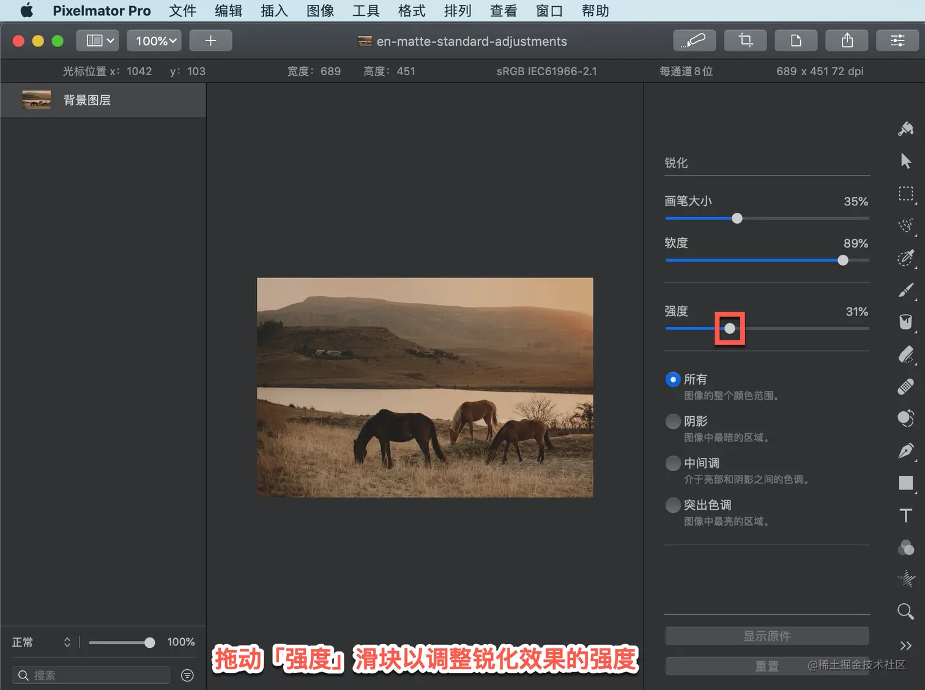Click the 31% strength value
The width and height of the screenshot is (925, 690).
pyautogui.click(x=857, y=312)
